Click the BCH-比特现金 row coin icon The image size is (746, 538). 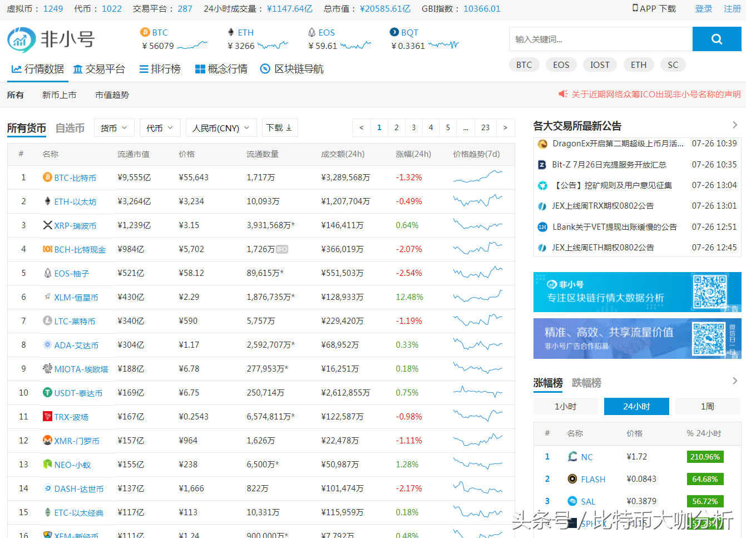click(x=48, y=249)
